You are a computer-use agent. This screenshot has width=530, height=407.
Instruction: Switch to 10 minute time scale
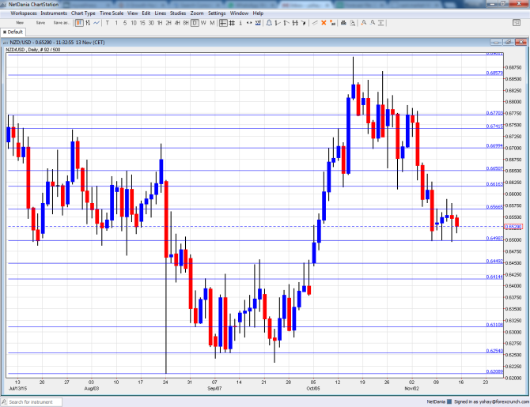(x=134, y=23)
